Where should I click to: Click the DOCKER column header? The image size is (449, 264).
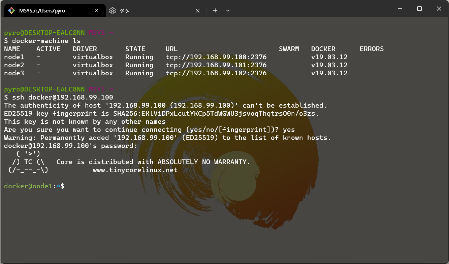(323, 49)
